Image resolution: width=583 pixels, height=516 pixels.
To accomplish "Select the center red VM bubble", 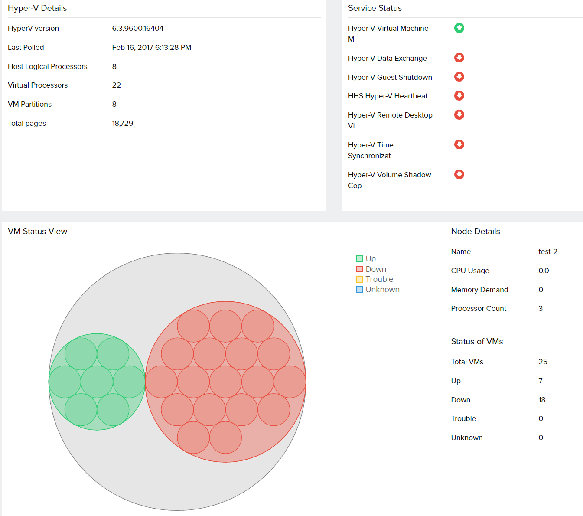I will tap(225, 382).
